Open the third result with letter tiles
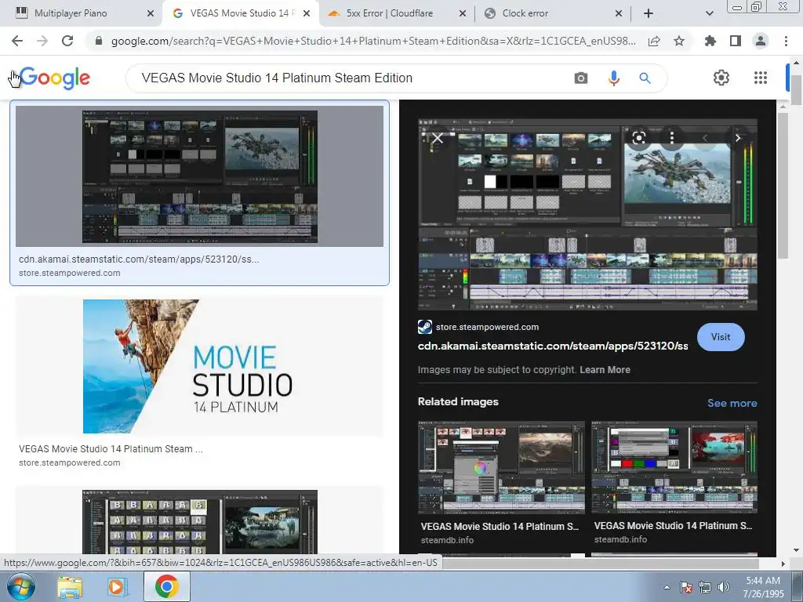Image resolution: width=803 pixels, height=602 pixels. 199,522
